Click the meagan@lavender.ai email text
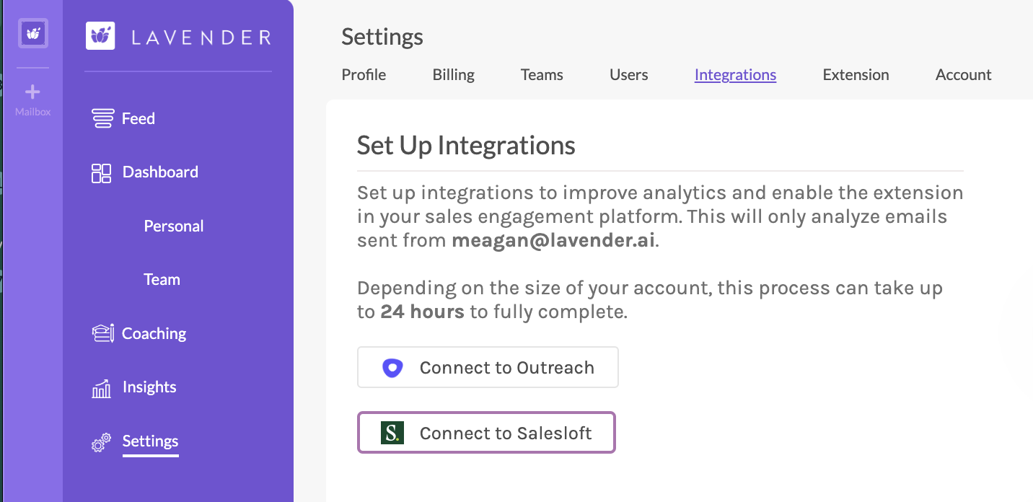 tap(553, 240)
